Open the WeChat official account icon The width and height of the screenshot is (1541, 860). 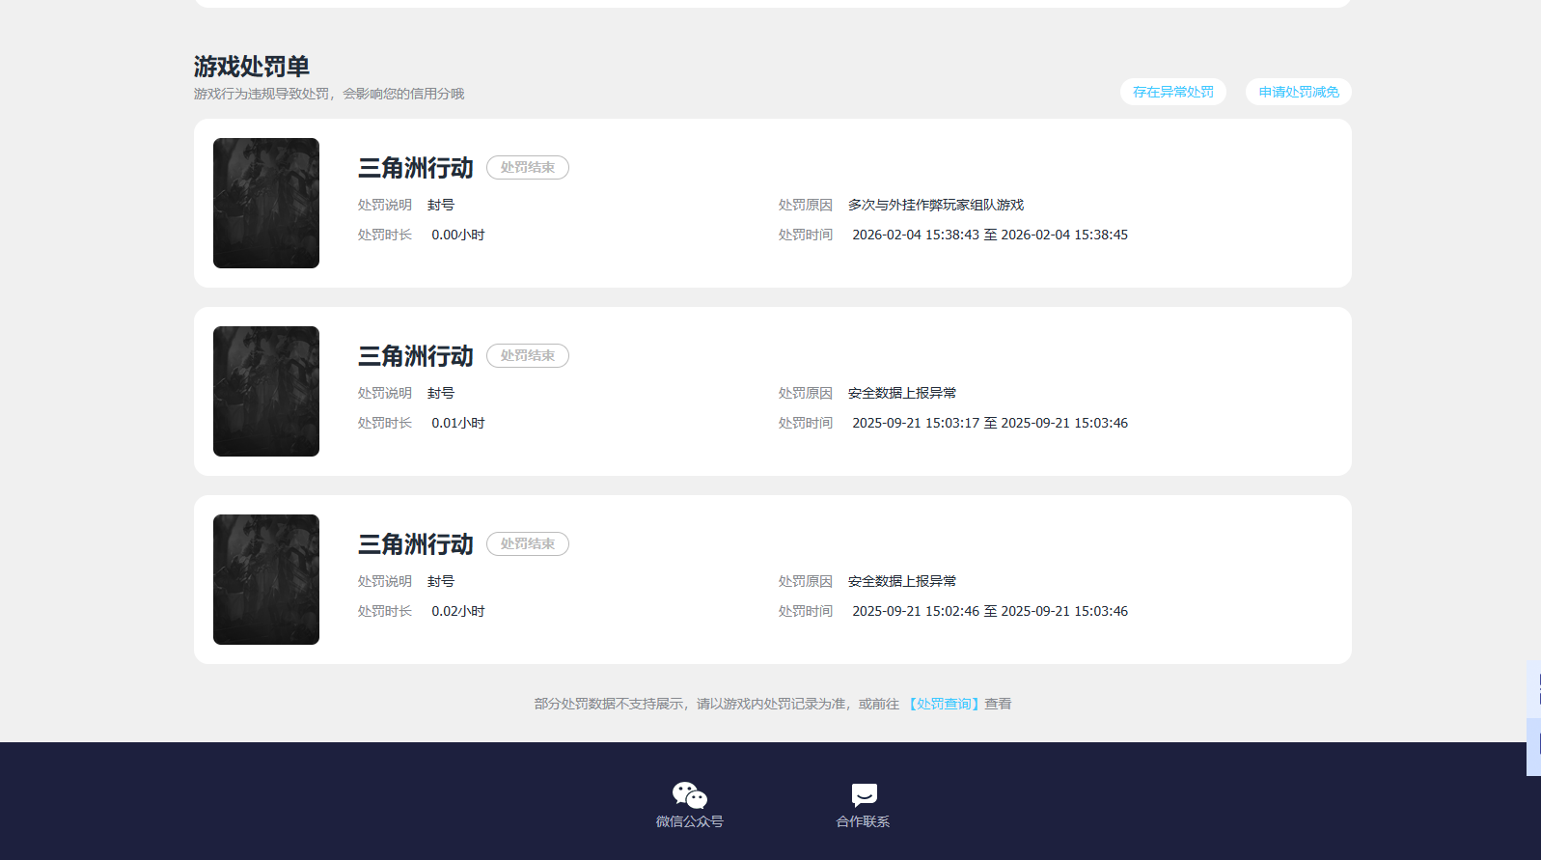tap(690, 795)
